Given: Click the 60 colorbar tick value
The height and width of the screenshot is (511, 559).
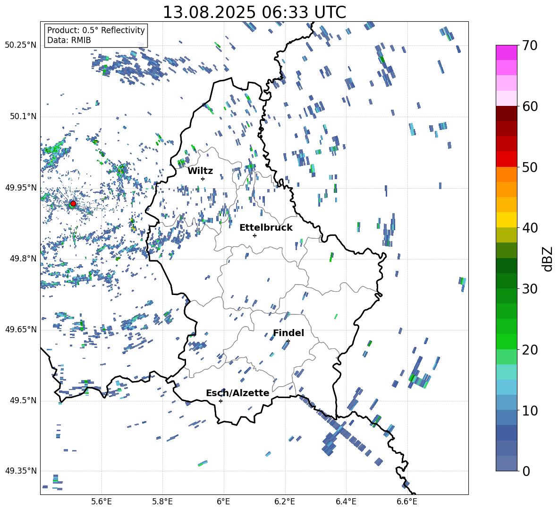Looking at the screenshot, I should click(530, 106).
